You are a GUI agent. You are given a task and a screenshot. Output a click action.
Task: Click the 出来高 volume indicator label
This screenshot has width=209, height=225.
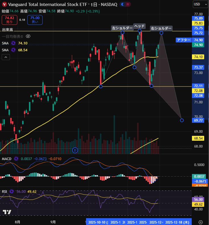point(7,30)
